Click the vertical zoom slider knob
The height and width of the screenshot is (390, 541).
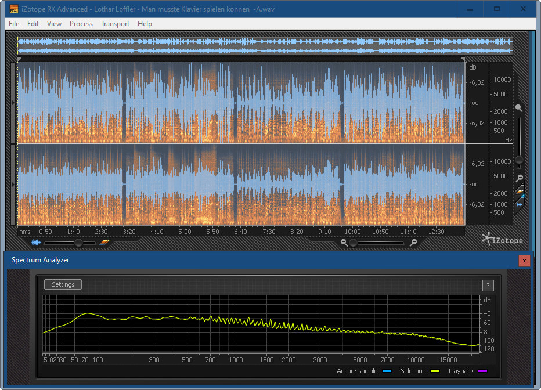[520, 160]
